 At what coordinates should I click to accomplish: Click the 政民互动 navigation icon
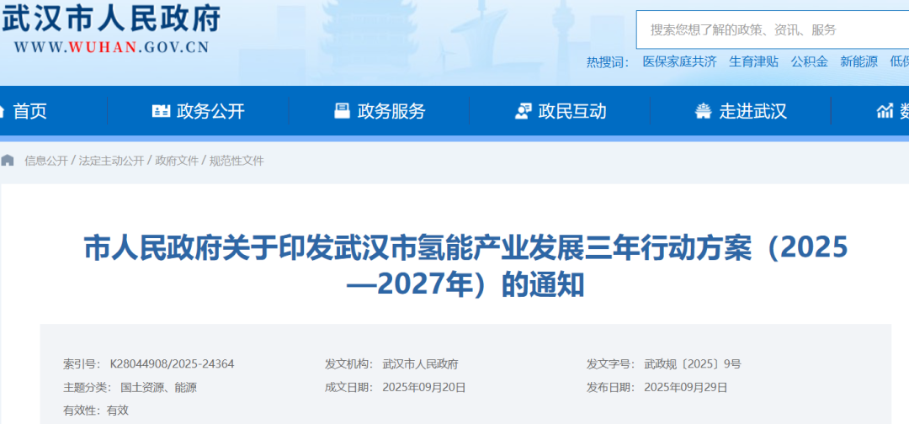pos(523,111)
